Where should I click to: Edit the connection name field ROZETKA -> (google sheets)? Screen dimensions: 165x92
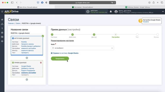(x=27, y=33)
